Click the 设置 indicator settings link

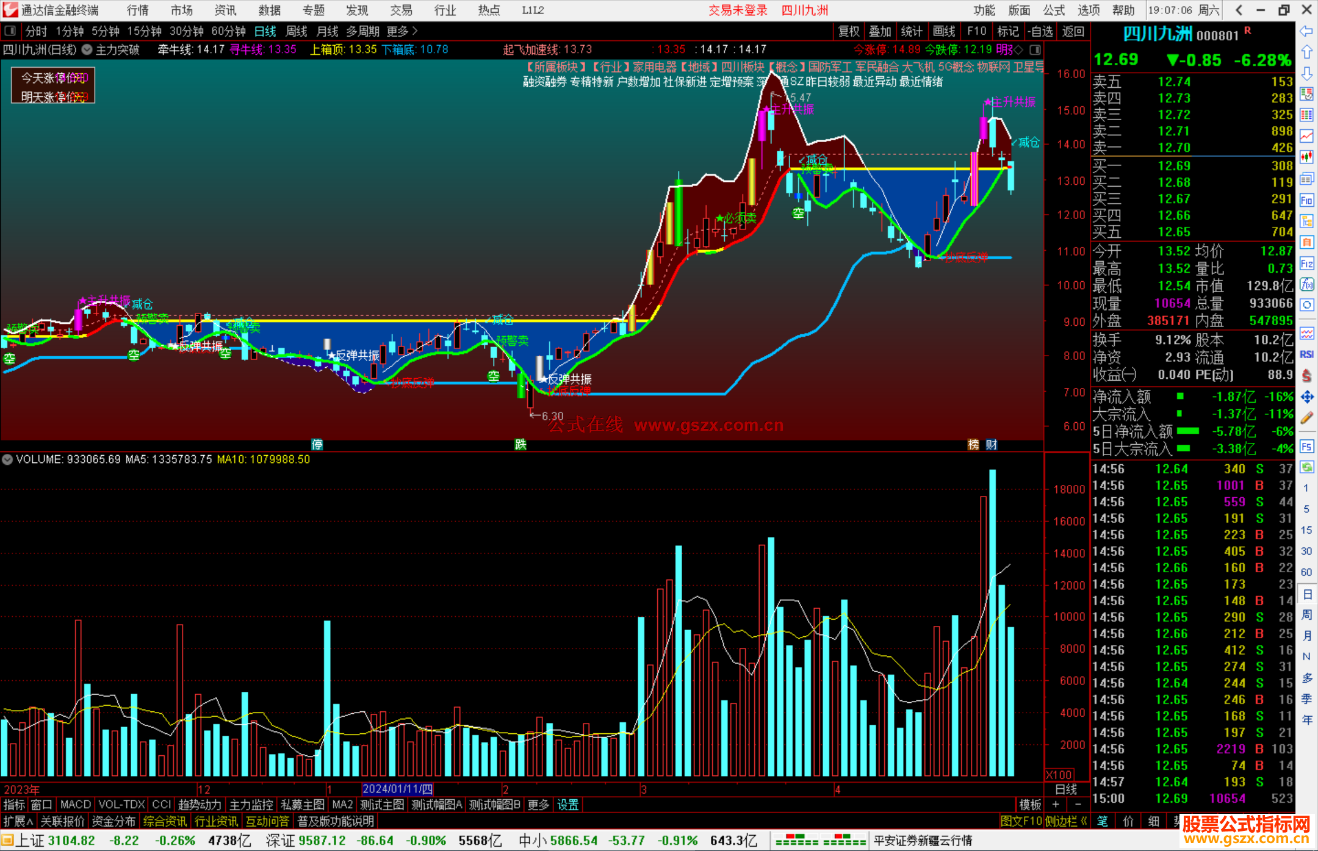[567, 805]
